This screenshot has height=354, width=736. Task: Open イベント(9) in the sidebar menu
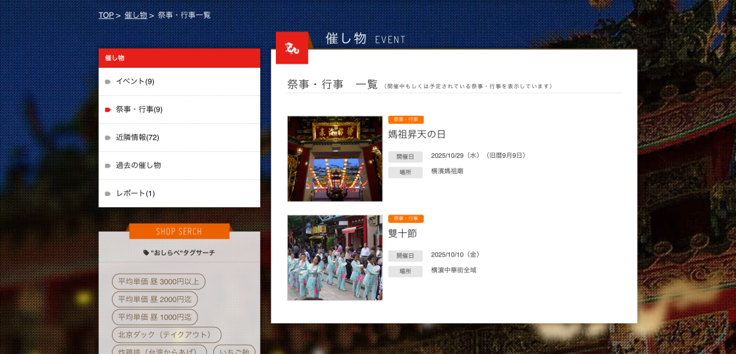135,82
